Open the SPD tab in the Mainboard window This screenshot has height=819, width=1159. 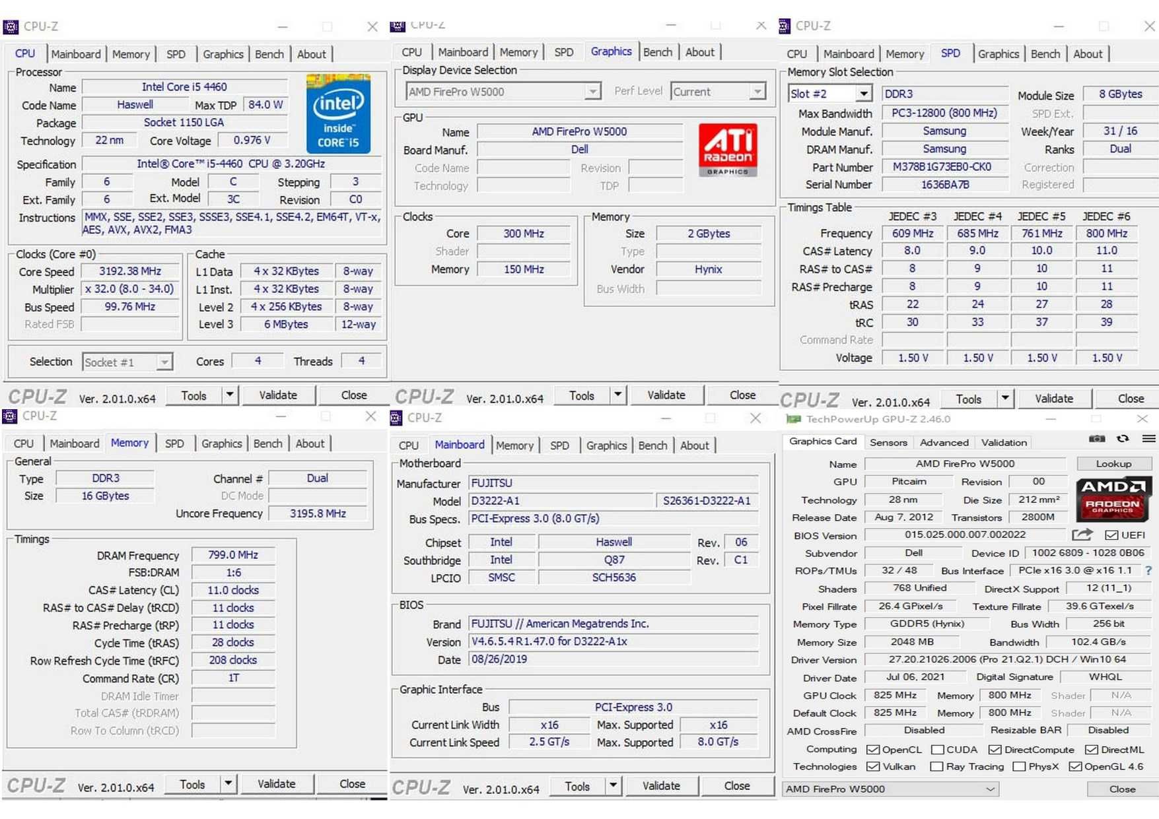[x=559, y=445]
